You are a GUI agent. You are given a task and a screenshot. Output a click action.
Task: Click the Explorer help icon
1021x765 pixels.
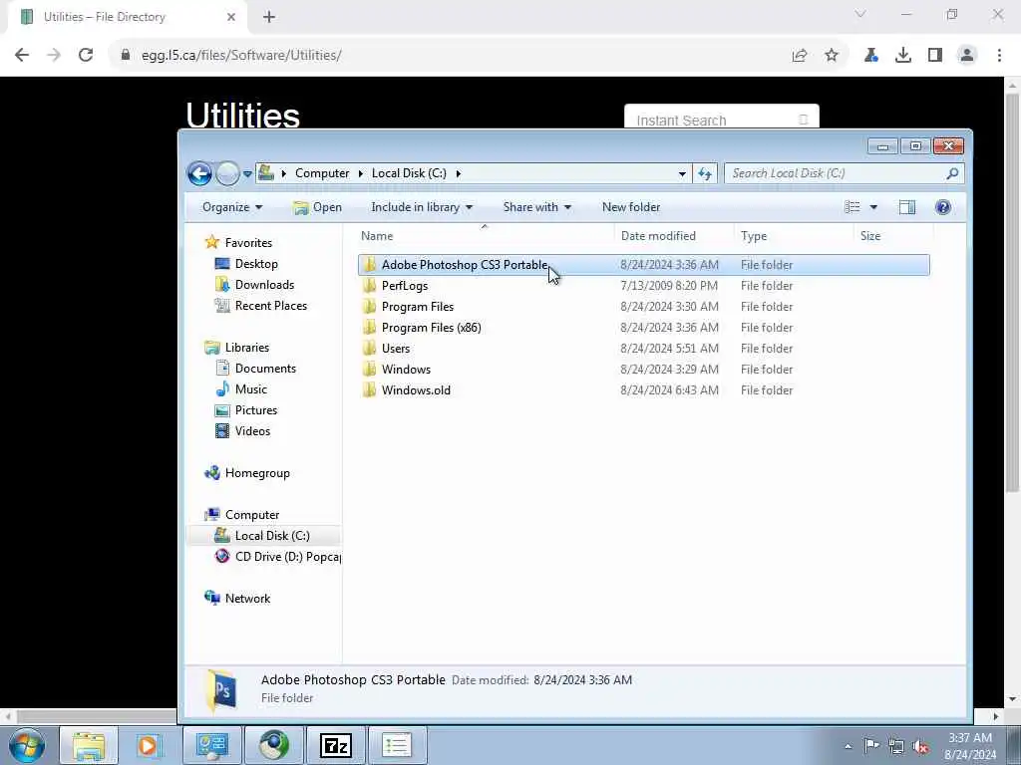(x=943, y=207)
